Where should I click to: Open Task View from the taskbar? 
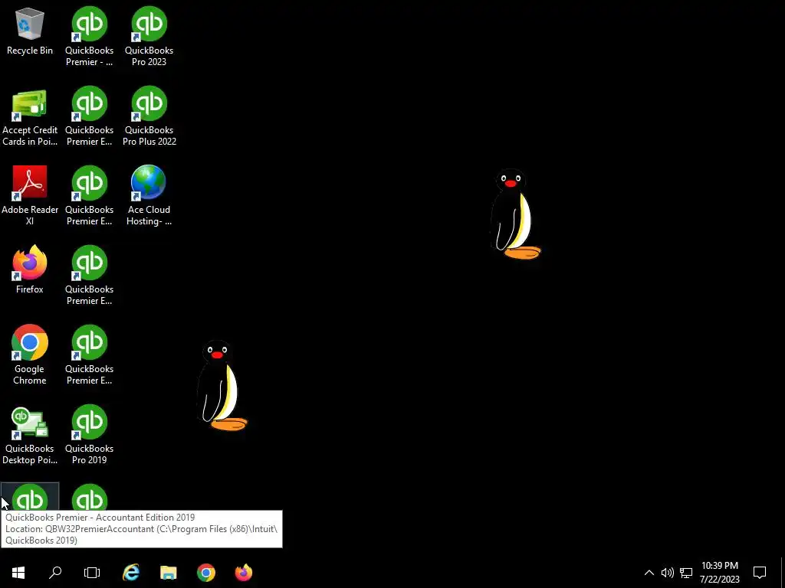point(92,573)
